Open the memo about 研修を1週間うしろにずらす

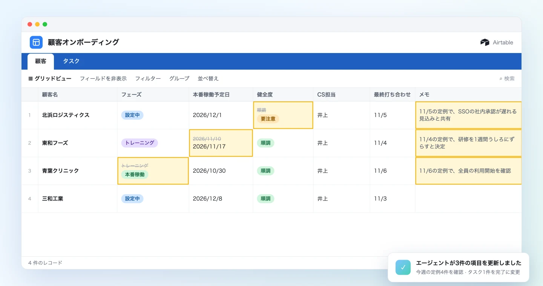pos(468,143)
